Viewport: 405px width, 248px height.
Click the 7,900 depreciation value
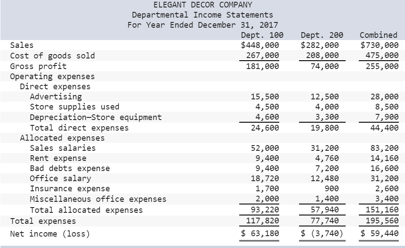coord(387,117)
